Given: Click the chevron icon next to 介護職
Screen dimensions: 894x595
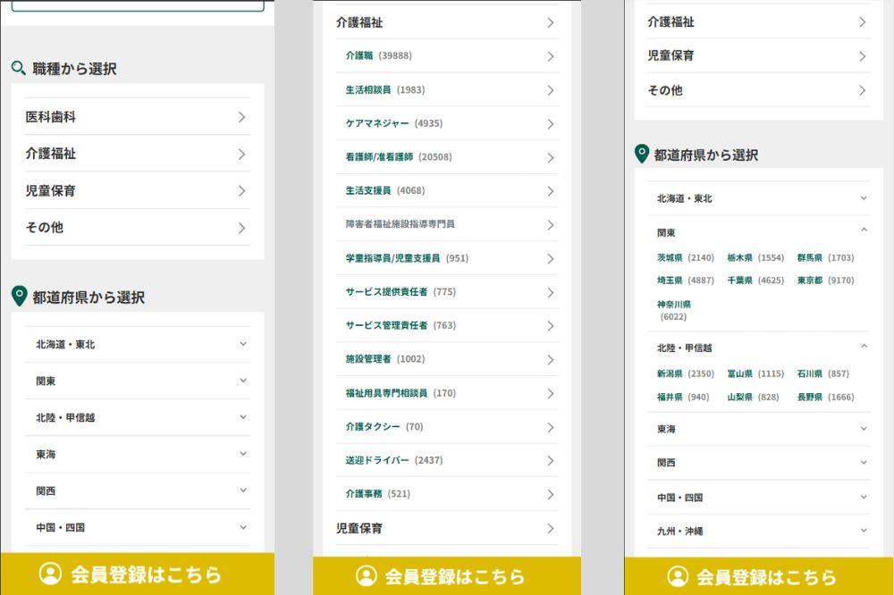Looking at the screenshot, I should [x=551, y=56].
